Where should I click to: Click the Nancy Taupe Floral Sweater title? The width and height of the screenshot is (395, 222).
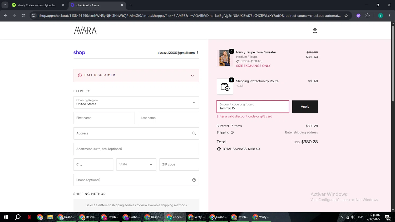click(x=256, y=52)
